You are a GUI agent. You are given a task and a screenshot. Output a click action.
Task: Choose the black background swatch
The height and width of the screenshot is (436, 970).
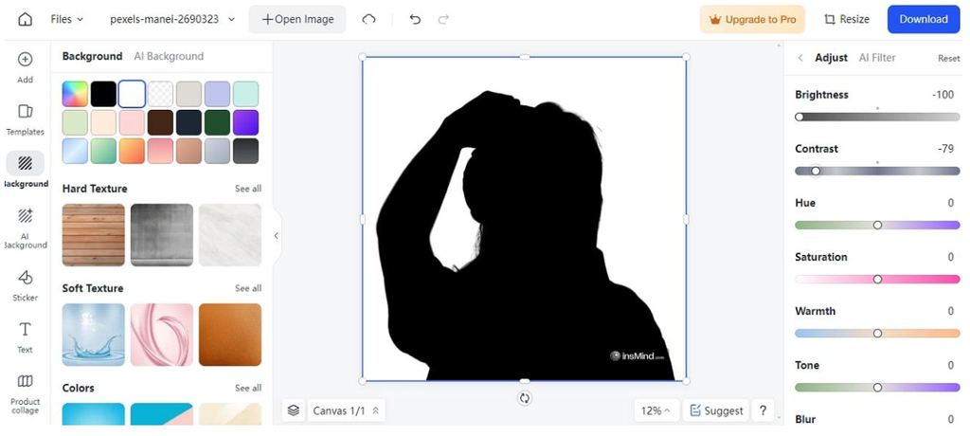103,94
